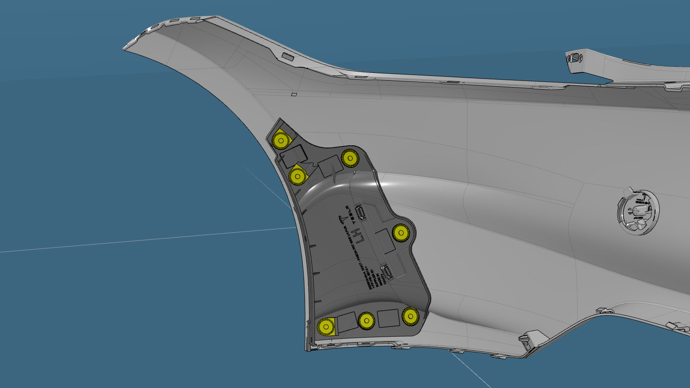
Task: Click the upper rectangular clip slot near the Tesla text
Action: click(359, 213)
